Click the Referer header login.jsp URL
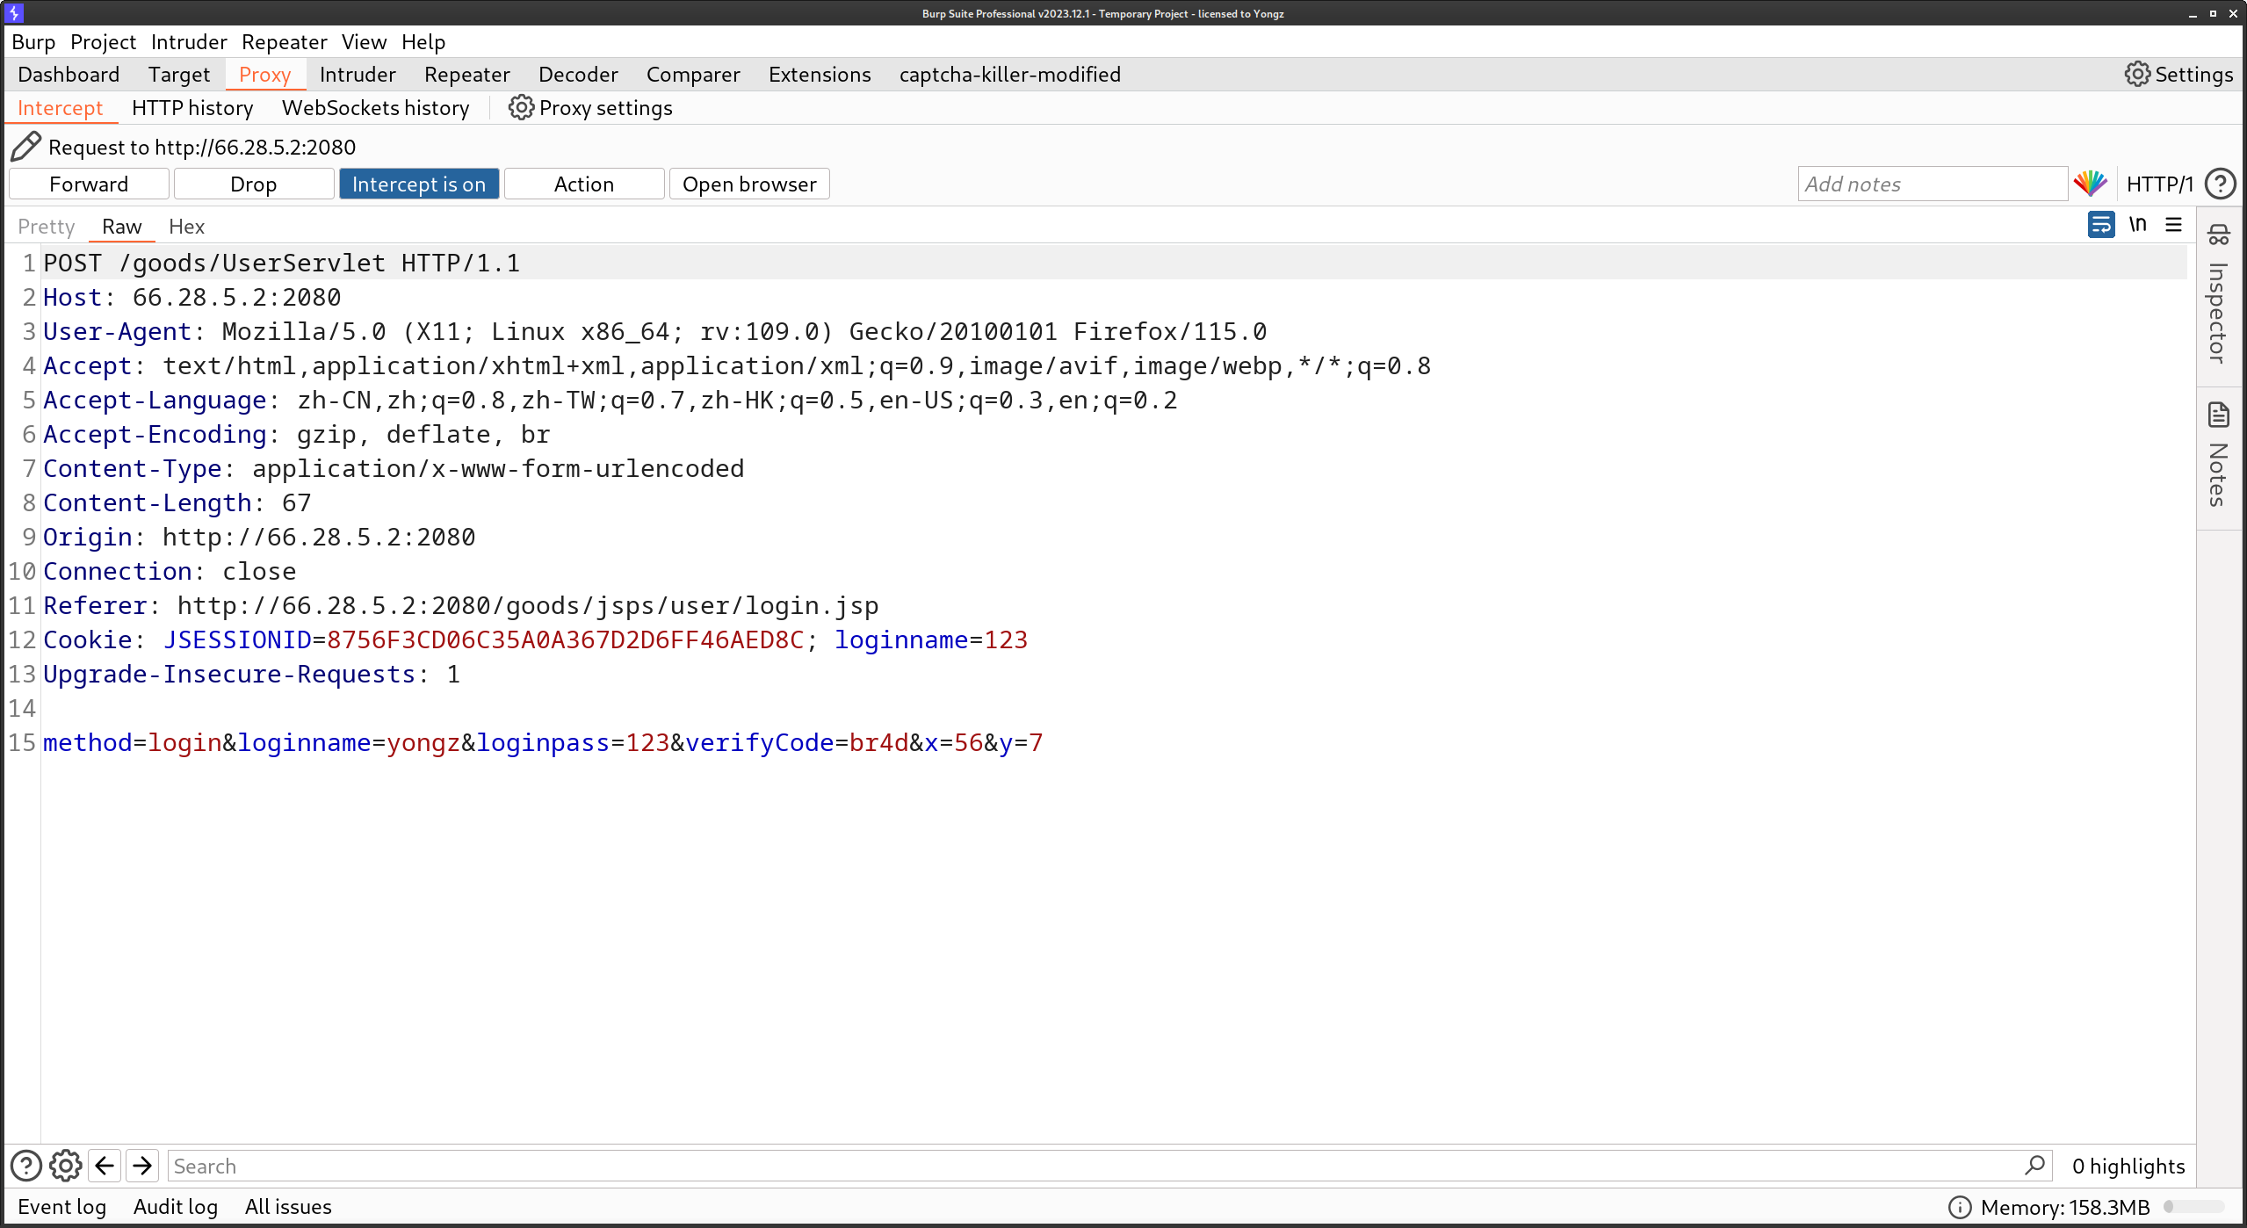Viewport: 2247px width, 1228px height. click(x=528, y=605)
